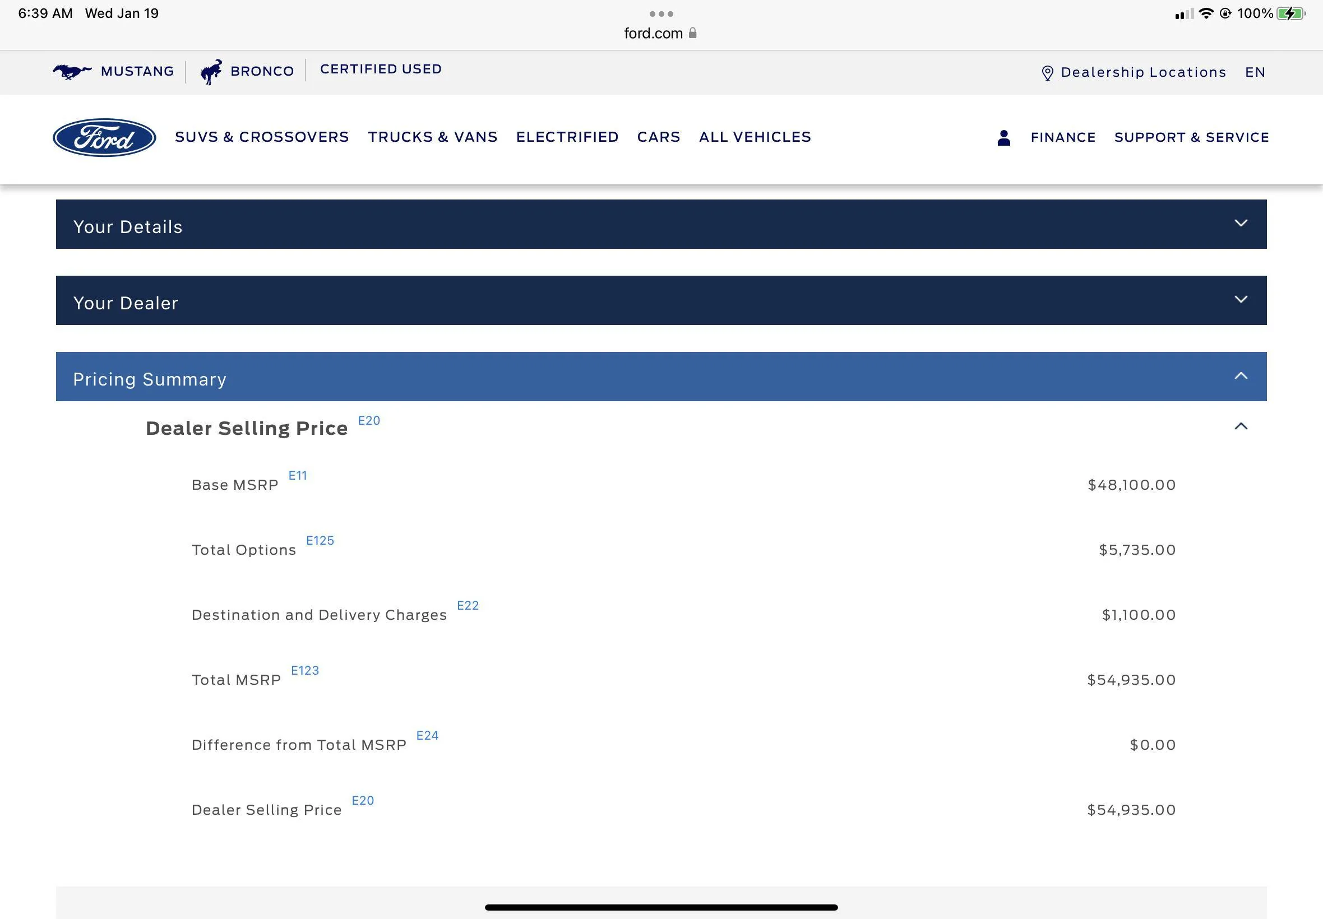
Task: Open the Cars menu
Action: click(659, 137)
